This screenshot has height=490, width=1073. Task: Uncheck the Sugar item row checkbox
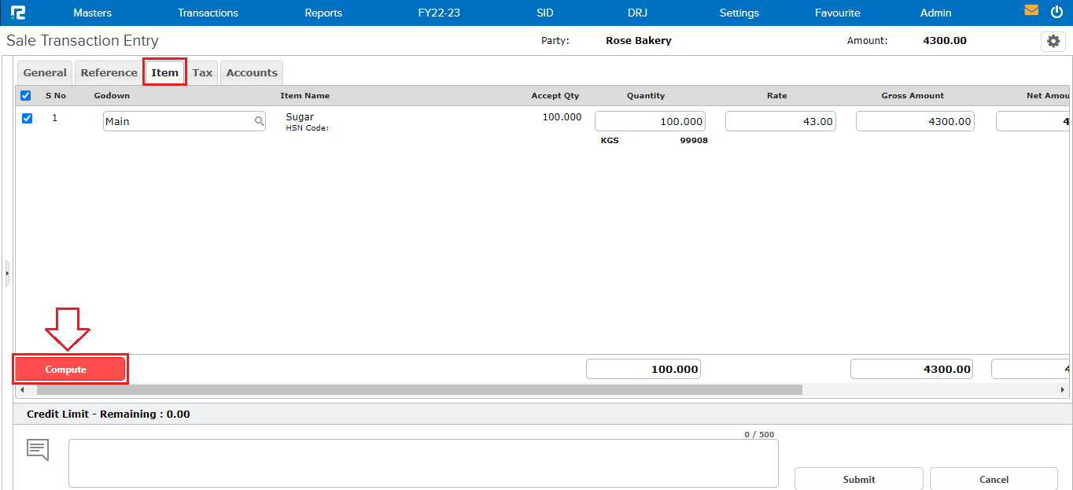pos(27,118)
